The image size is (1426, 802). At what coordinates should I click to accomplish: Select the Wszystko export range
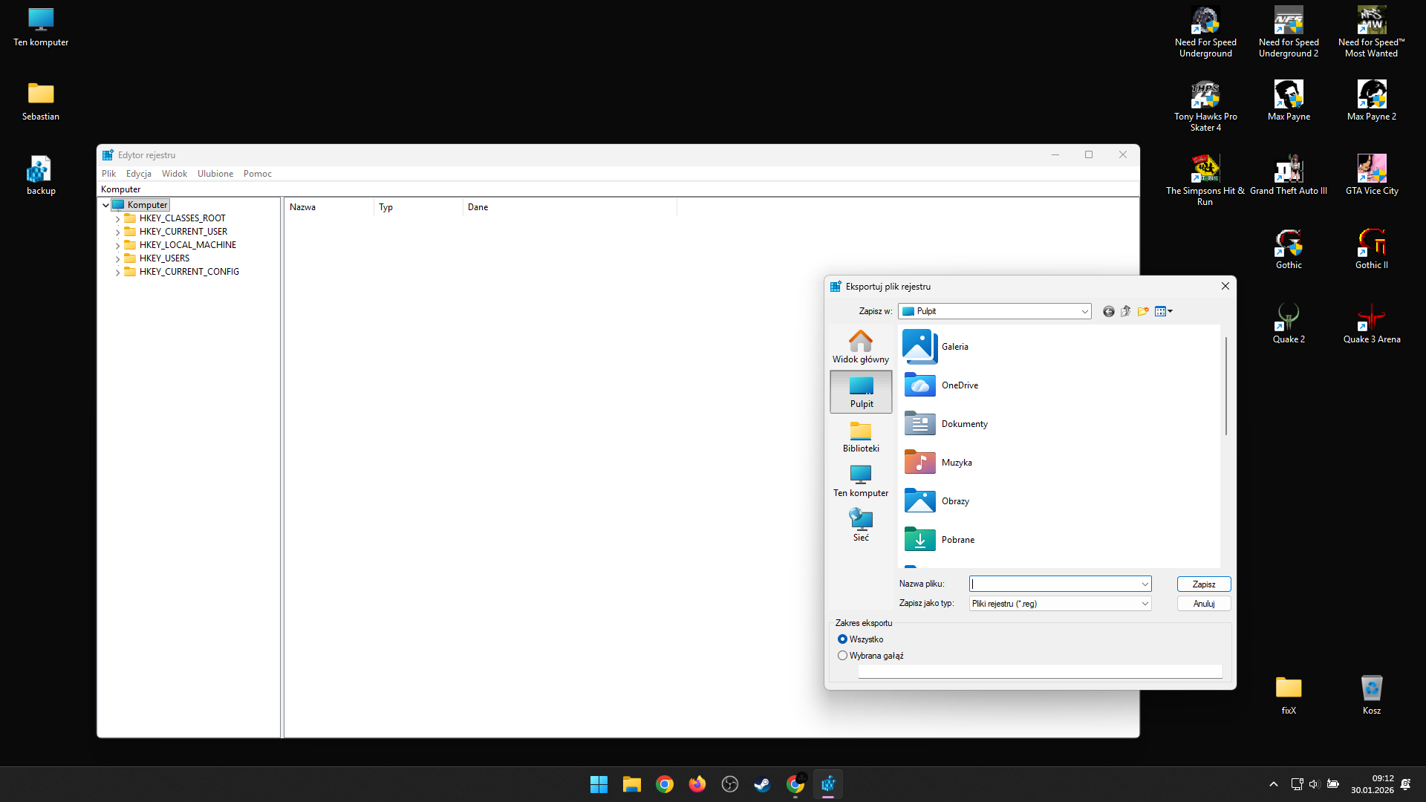pos(842,639)
